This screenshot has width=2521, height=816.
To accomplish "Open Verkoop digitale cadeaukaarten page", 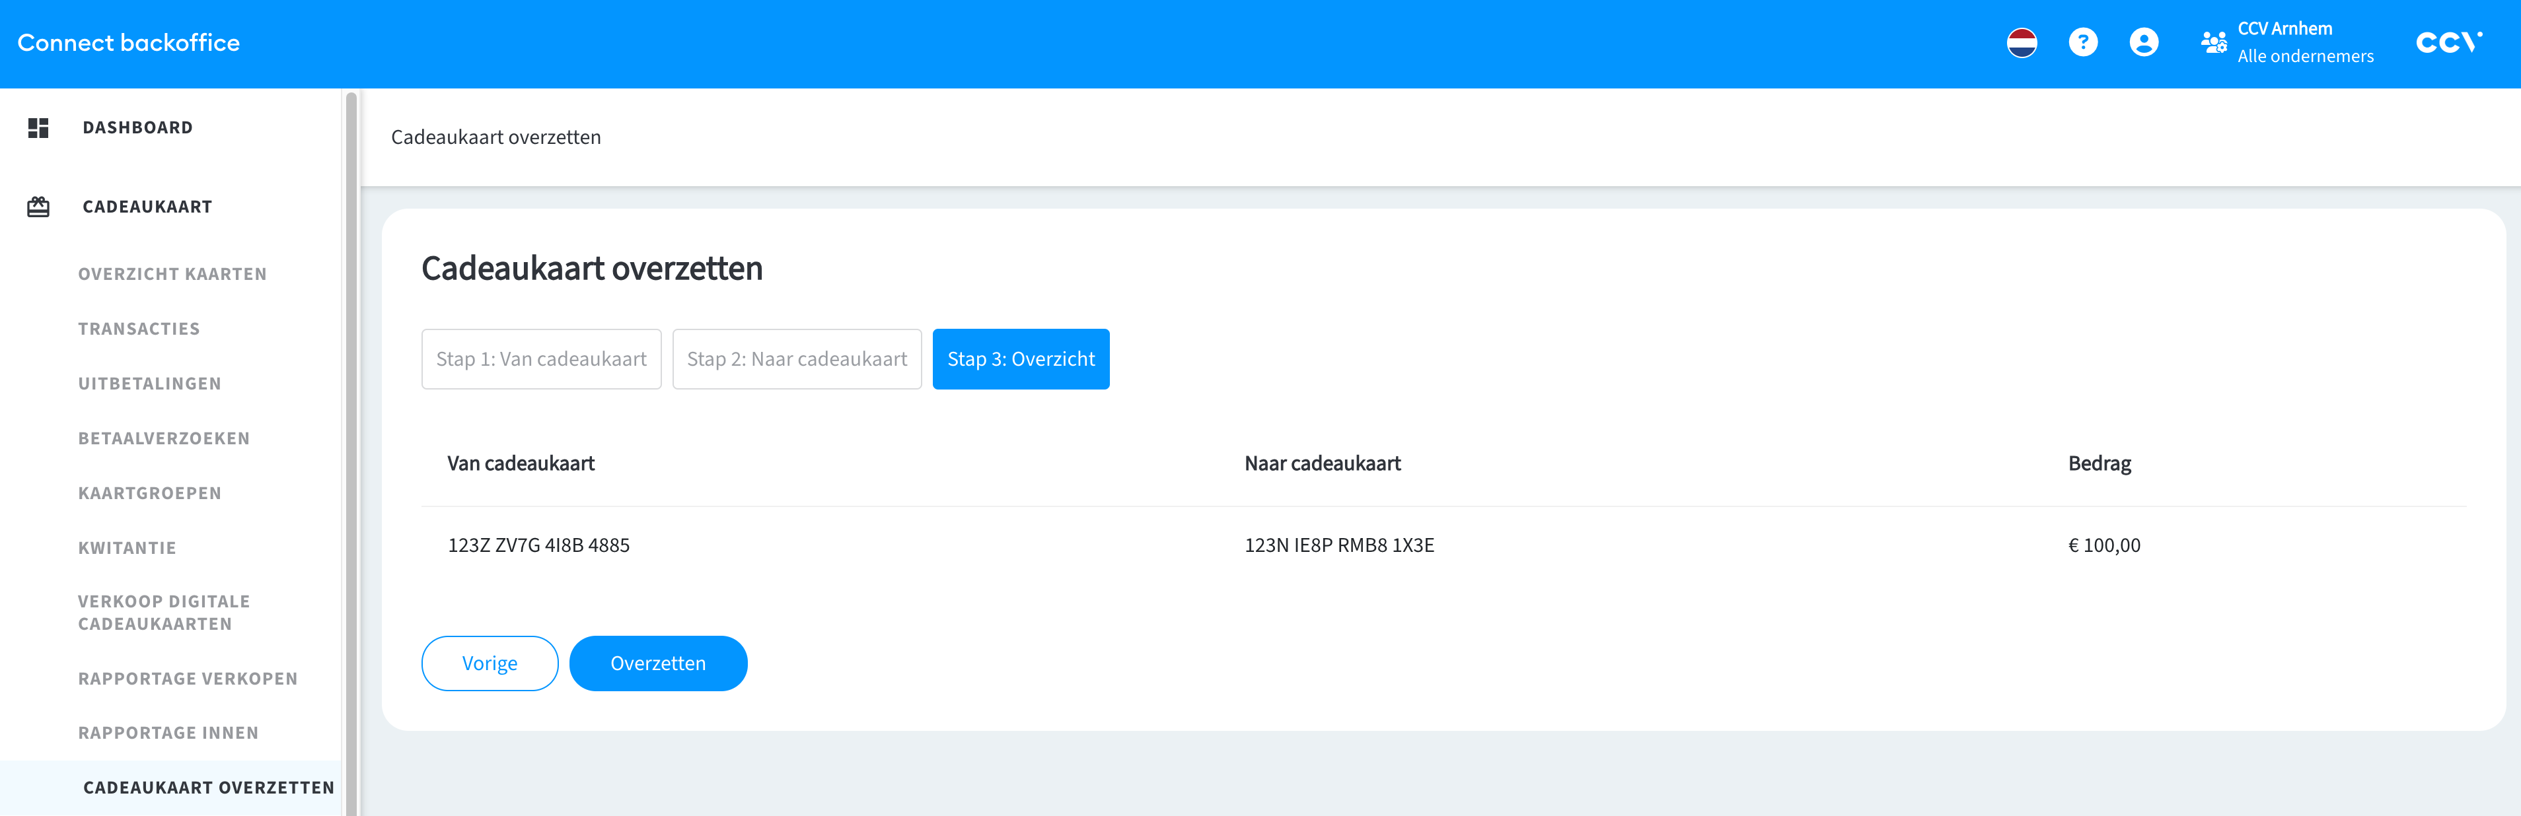I will coord(163,613).
